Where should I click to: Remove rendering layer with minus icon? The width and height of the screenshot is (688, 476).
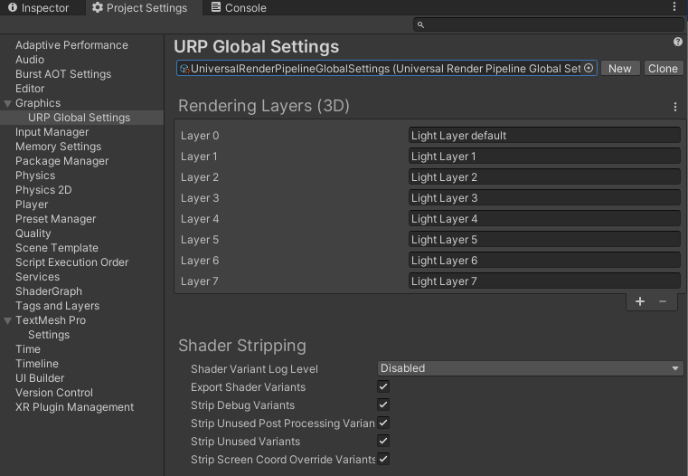(x=663, y=301)
